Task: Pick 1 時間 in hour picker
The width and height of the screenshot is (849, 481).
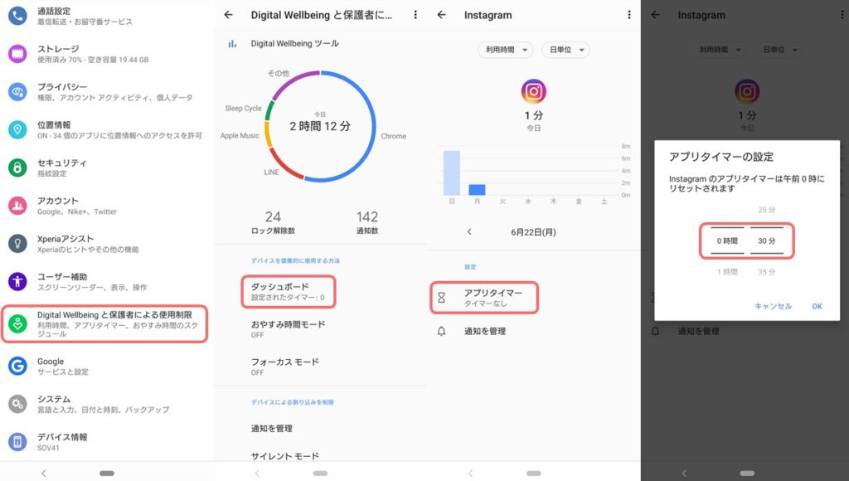Action: pyautogui.click(x=727, y=272)
